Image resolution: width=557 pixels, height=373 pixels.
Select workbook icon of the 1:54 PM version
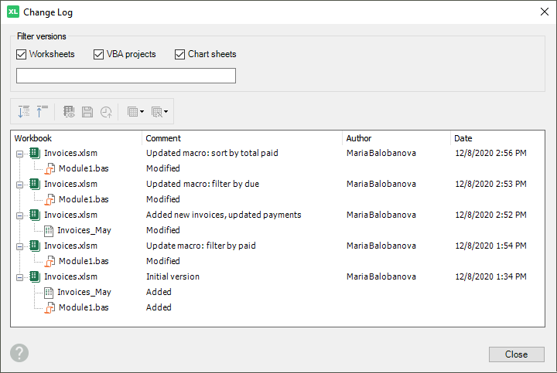pyautogui.click(x=35, y=246)
